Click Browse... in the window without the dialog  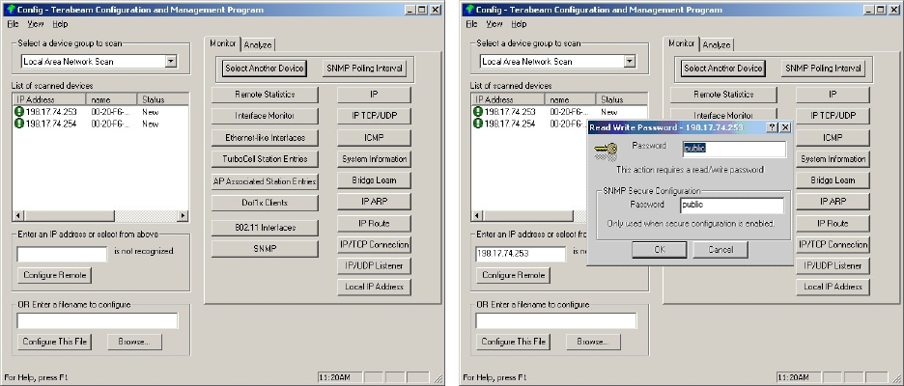[134, 342]
